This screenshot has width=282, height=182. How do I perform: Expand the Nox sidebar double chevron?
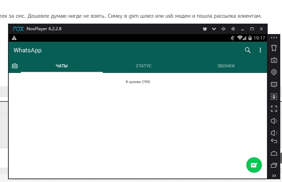click(274, 176)
